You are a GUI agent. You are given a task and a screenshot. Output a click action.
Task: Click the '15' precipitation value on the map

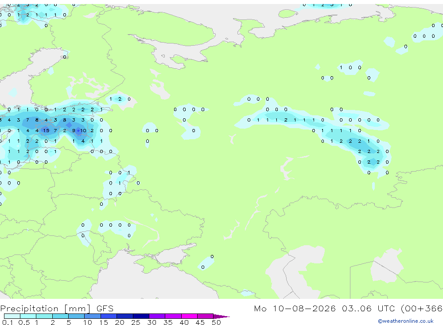(x=46, y=130)
